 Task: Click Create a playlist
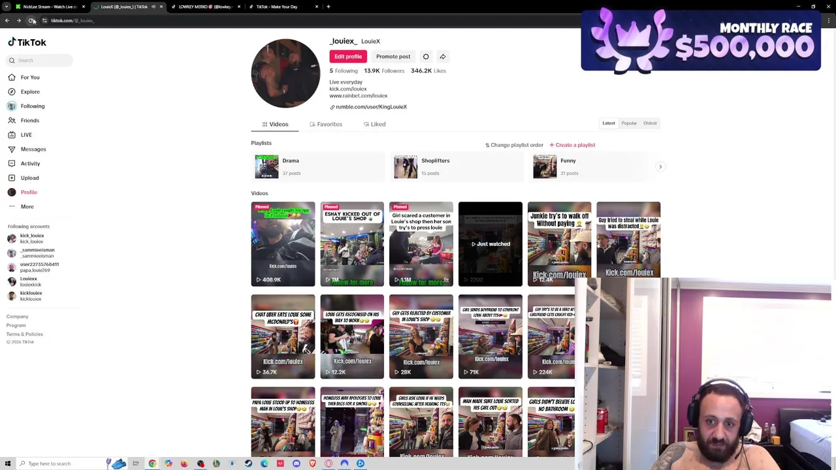[572, 145]
